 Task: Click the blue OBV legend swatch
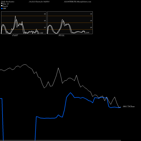(x=2, y=8)
